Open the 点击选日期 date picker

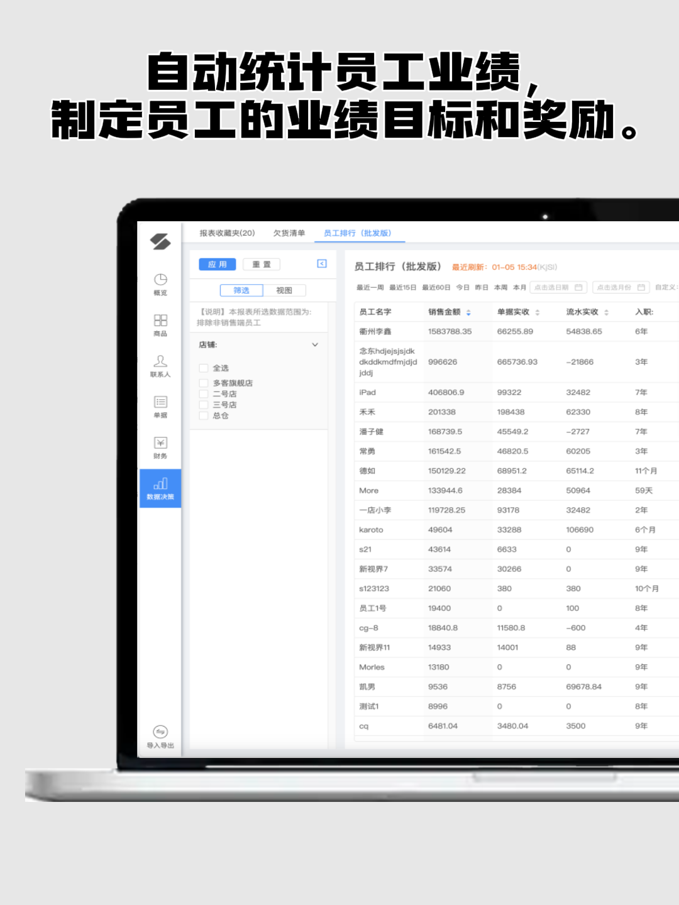tap(558, 287)
